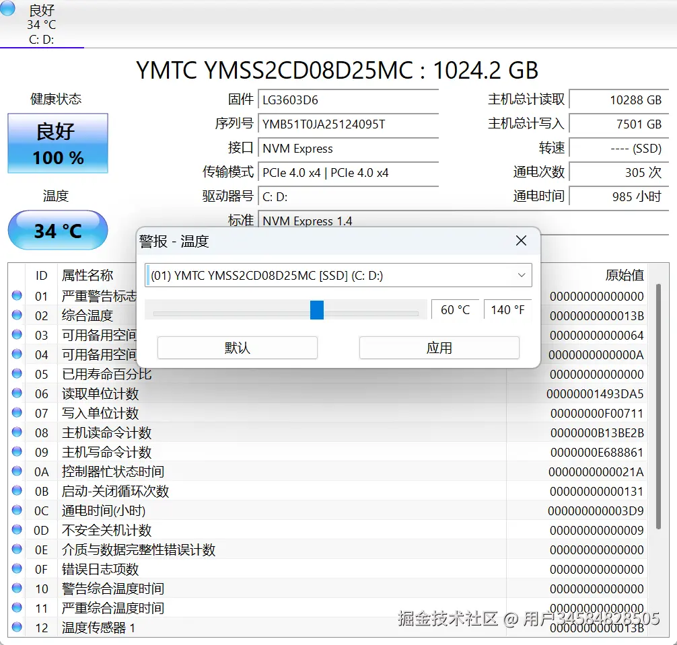Click the blue status icon for attribute 0D
Viewport: 677px width, 645px height.
pos(17,529)
